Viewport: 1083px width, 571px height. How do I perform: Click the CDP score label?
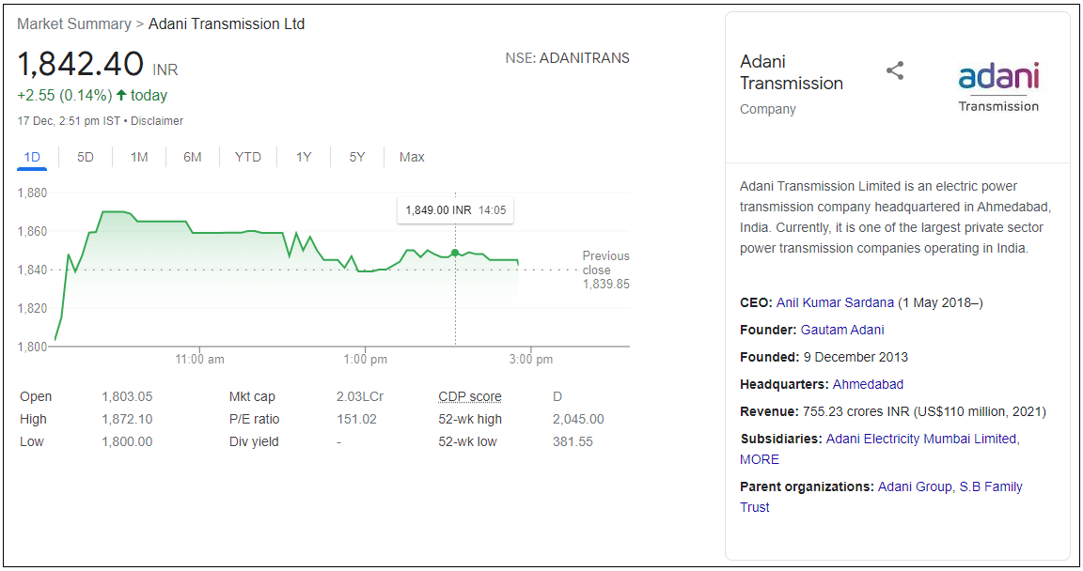point(470,396)
